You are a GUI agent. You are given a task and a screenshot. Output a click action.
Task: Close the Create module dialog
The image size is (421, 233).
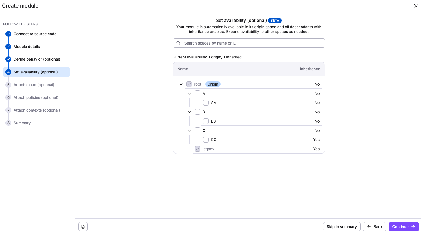[416, 6]
